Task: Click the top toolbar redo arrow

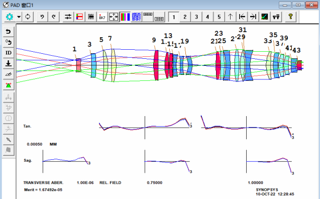Action: point(54,17)
